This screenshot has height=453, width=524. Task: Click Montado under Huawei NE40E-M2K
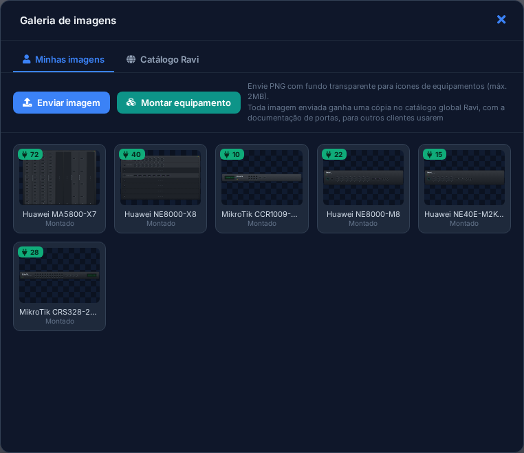point(464,224)
